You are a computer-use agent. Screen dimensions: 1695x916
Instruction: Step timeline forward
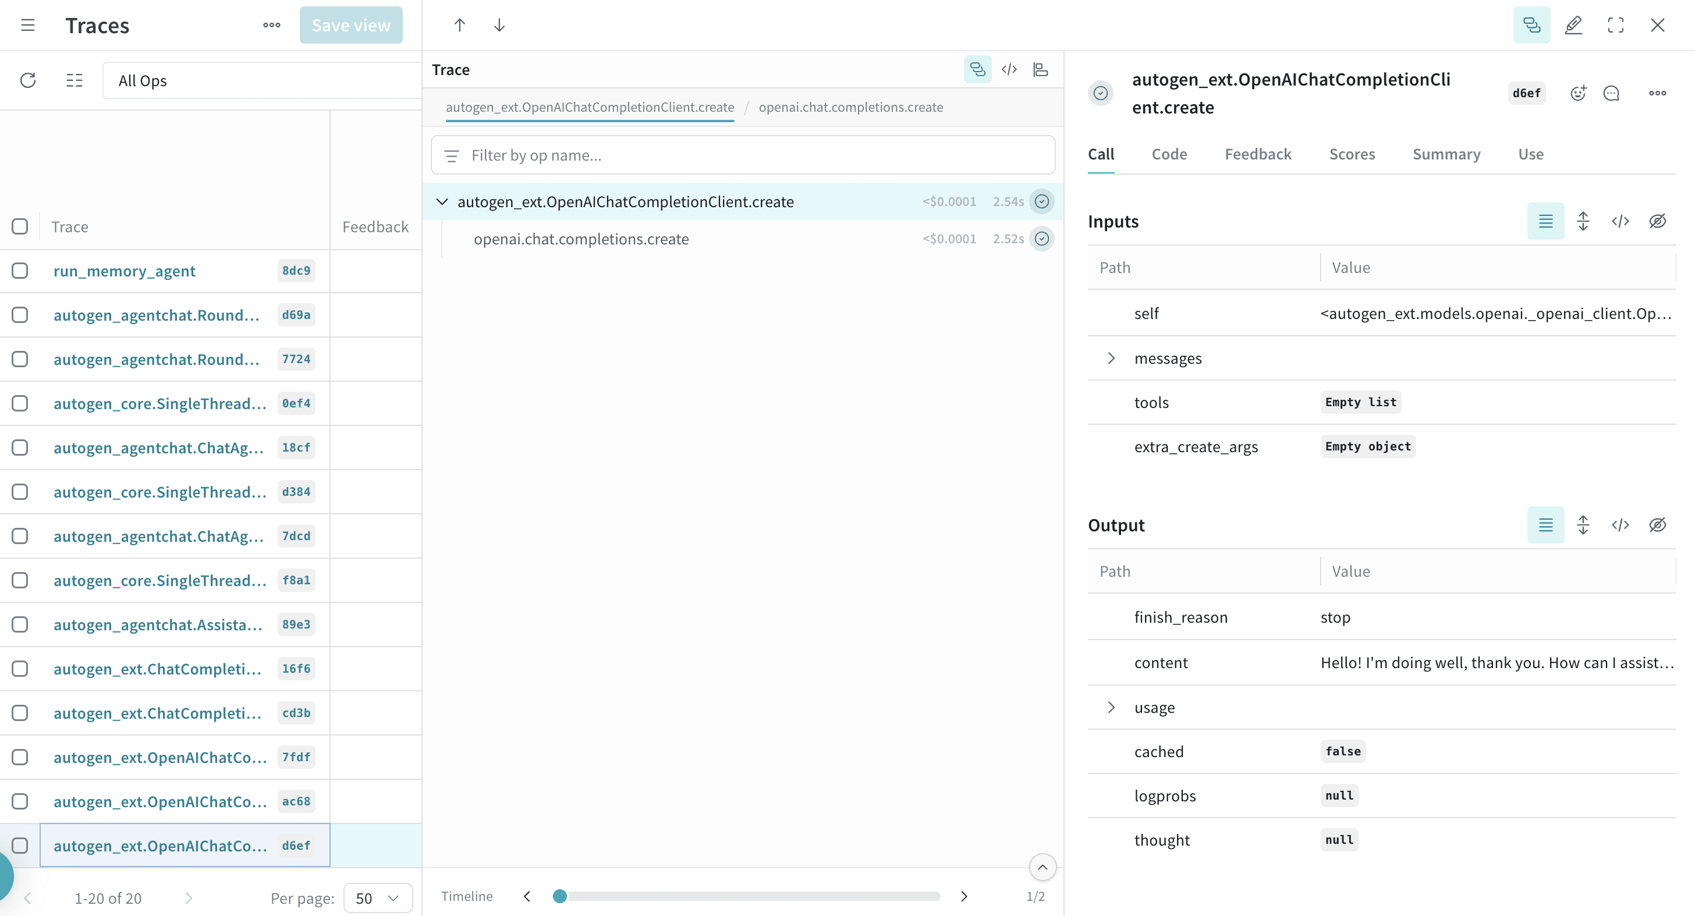click(x=964, y=896)
